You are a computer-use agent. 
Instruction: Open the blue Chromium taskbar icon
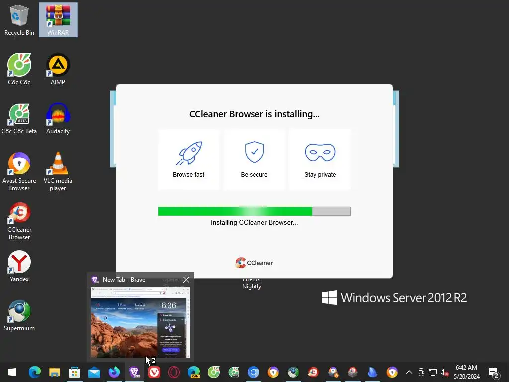click(253, 372)
